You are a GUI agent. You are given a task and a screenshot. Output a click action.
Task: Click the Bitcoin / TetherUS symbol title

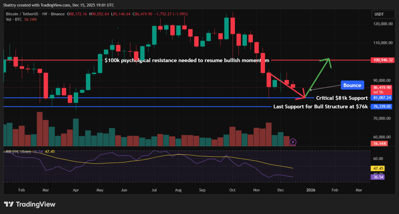coord(27,14)
